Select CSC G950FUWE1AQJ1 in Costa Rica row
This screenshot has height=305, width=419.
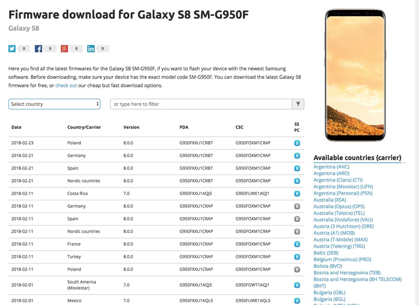tap(252, 193)
